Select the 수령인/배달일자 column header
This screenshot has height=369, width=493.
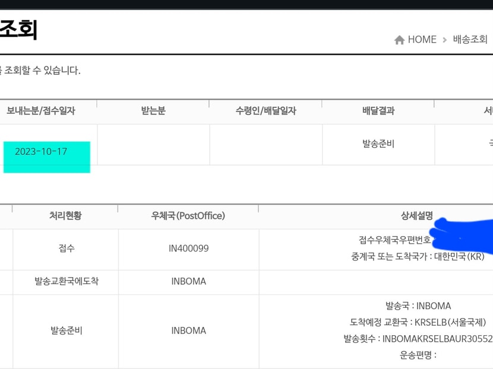(x=266, y=111)
